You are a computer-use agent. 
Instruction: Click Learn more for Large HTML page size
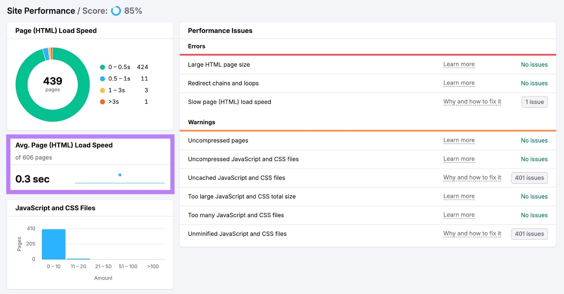(459, 65)
